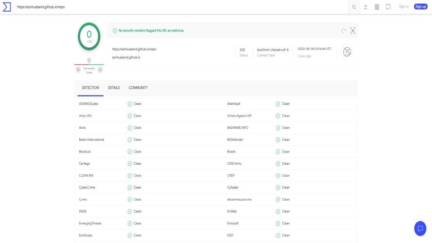Screen dimensions: 432x243
Task: Click the community score bar
Action: click(89, 64)
